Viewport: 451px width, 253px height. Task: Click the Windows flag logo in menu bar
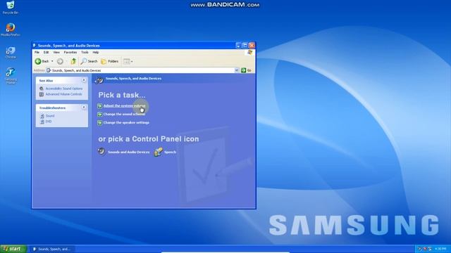(249, 52)
